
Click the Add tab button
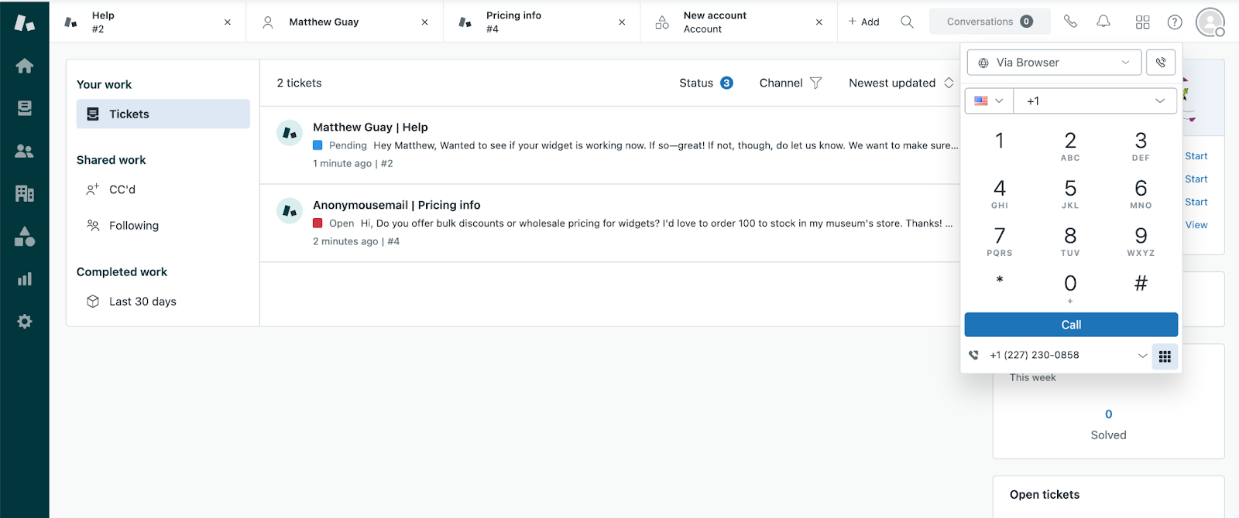pos(863,22)
